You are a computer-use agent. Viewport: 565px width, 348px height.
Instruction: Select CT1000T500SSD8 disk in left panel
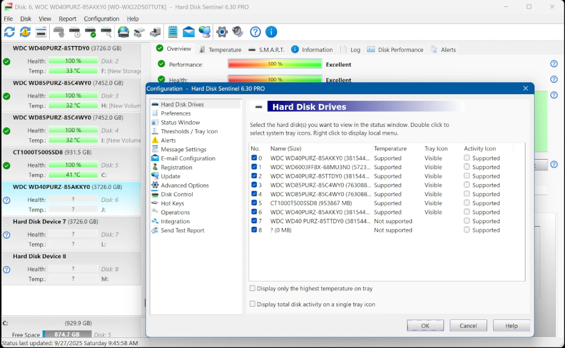[x=71, y=163]
